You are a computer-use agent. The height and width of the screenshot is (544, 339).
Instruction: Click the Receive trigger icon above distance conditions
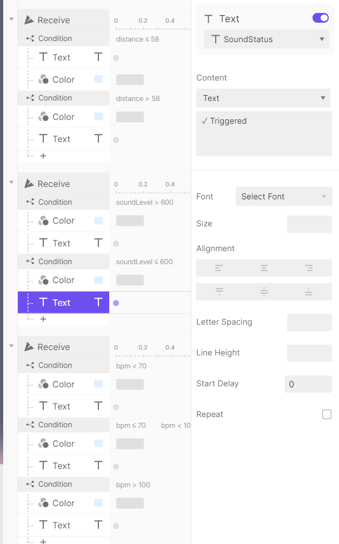pyautogui.click(x=30, y=20)
